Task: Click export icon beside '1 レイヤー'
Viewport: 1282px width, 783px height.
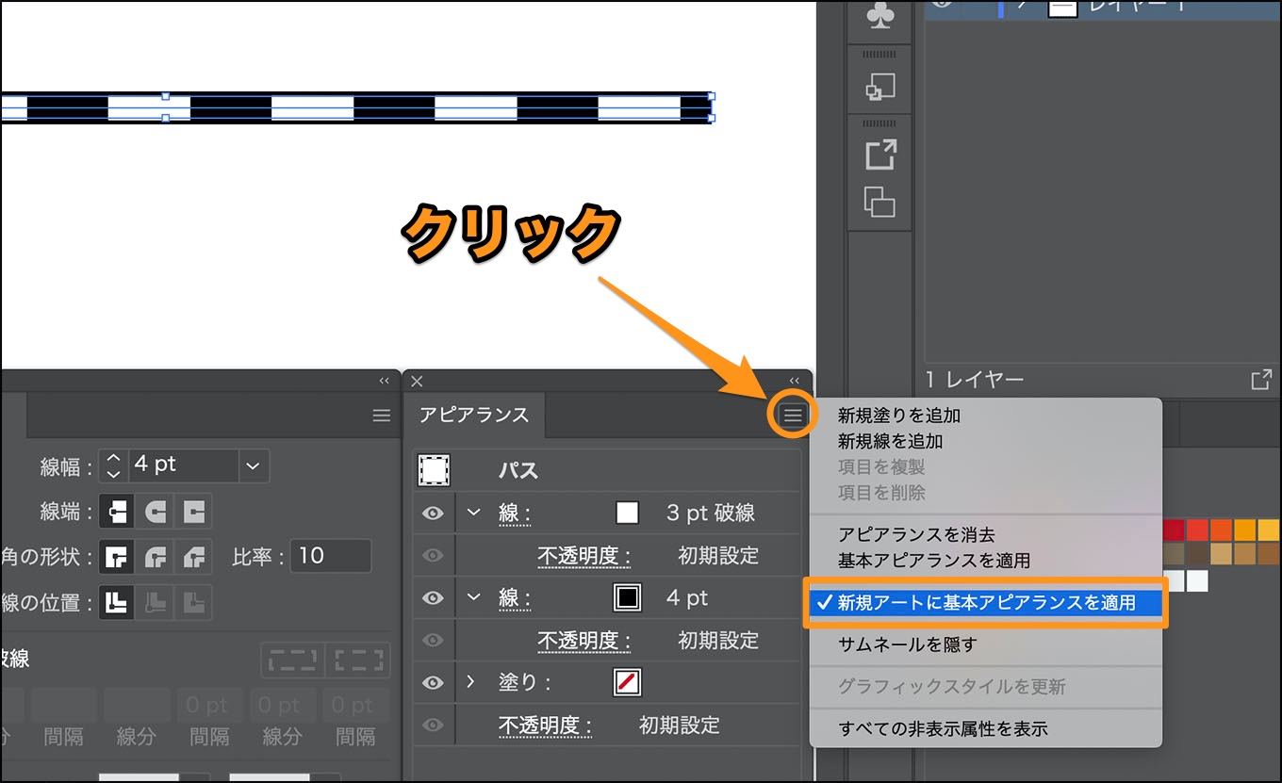Action: point(1261,380)
